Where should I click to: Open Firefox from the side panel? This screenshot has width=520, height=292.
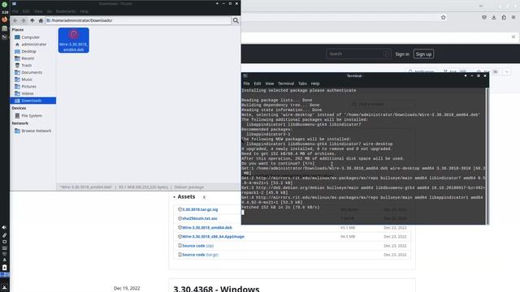click(4, 19)
